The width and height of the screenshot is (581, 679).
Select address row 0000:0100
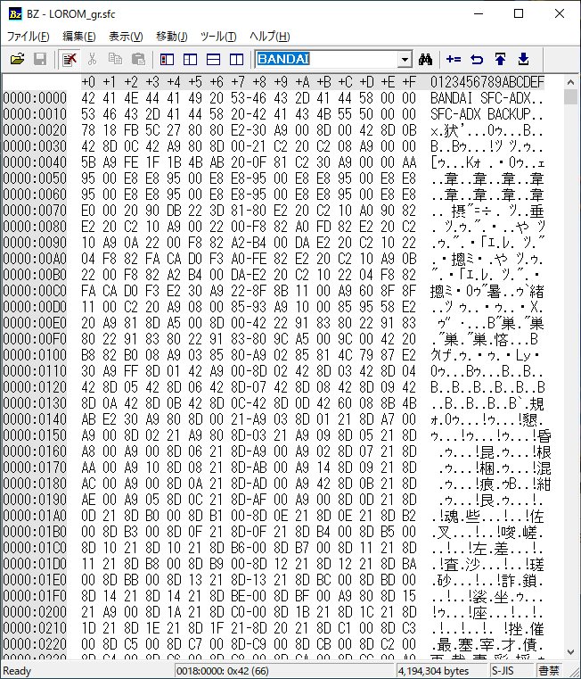coord(35,355)
